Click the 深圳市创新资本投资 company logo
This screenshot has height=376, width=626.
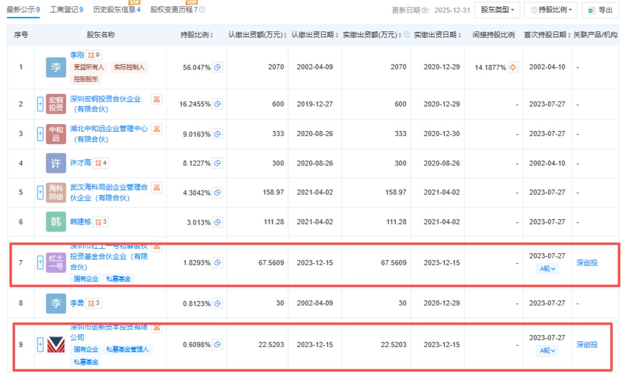pos(56,345)
